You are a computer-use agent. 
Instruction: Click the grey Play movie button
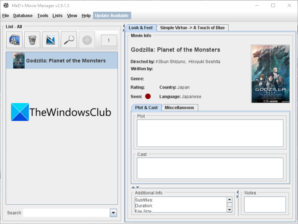click(87, 40)
